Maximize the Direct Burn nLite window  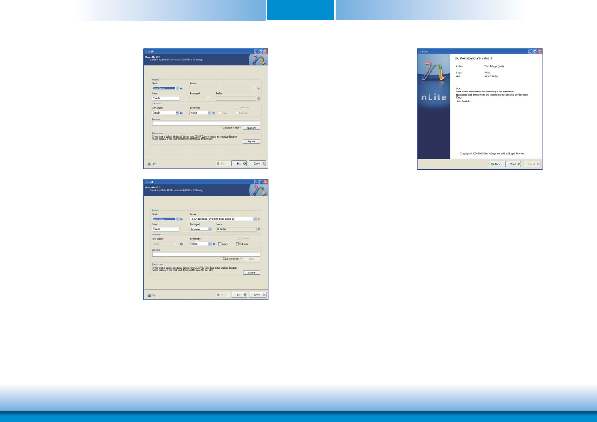tap(261, 182)
